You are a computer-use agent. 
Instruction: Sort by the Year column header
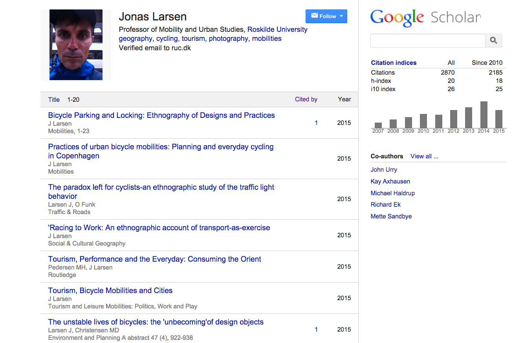344,99
